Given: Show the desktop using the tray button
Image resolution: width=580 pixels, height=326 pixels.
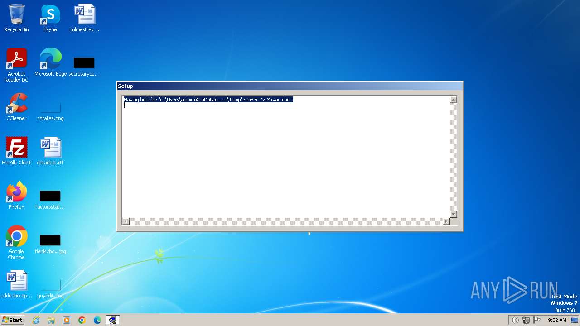Looking at the screenshot, I should 575,320.
